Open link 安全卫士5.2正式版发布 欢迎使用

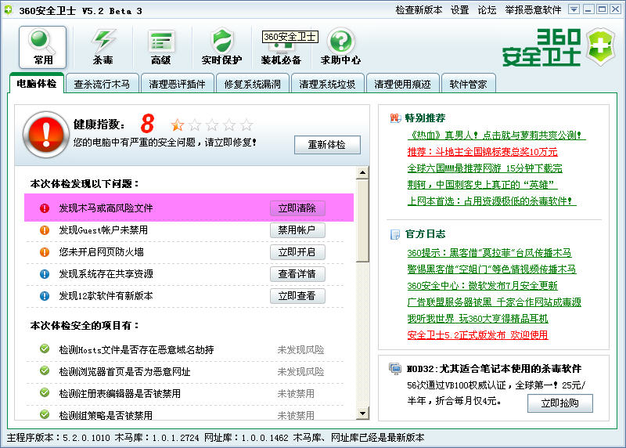click(x=477, y=334)
